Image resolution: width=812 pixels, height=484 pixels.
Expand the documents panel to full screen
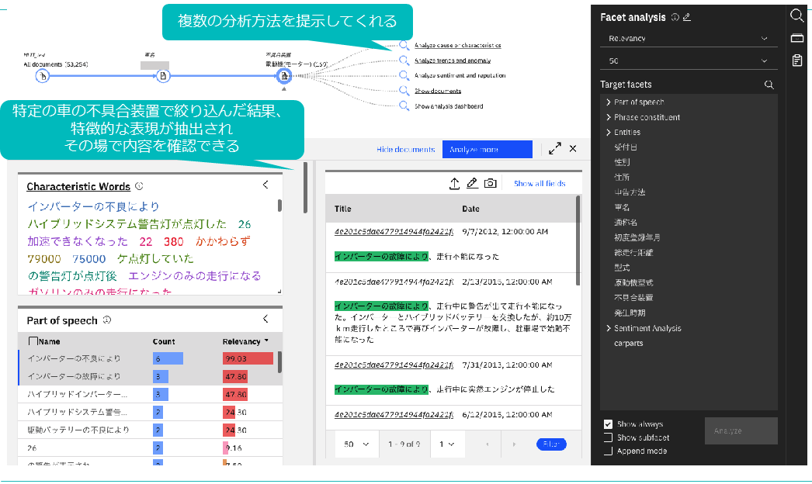(x=554, y=149)
